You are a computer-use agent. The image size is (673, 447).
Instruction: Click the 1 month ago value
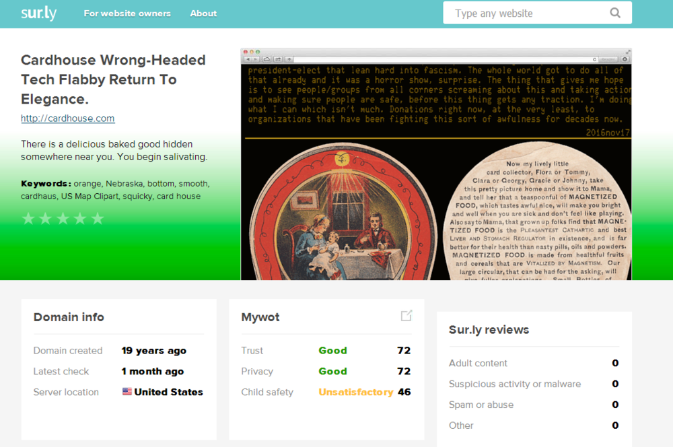tap(152, 371)
